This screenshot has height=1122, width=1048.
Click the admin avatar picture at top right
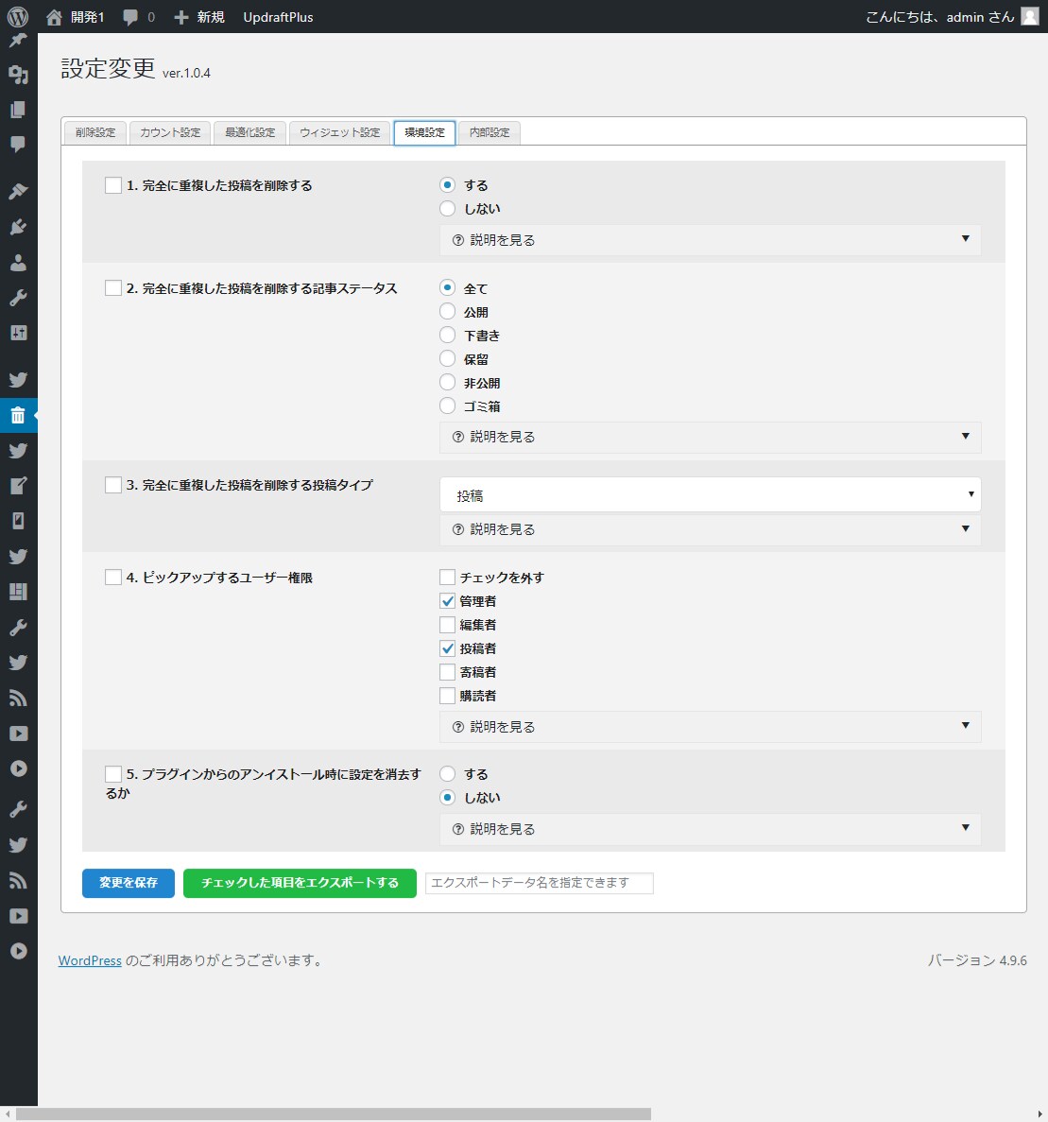1029,16
